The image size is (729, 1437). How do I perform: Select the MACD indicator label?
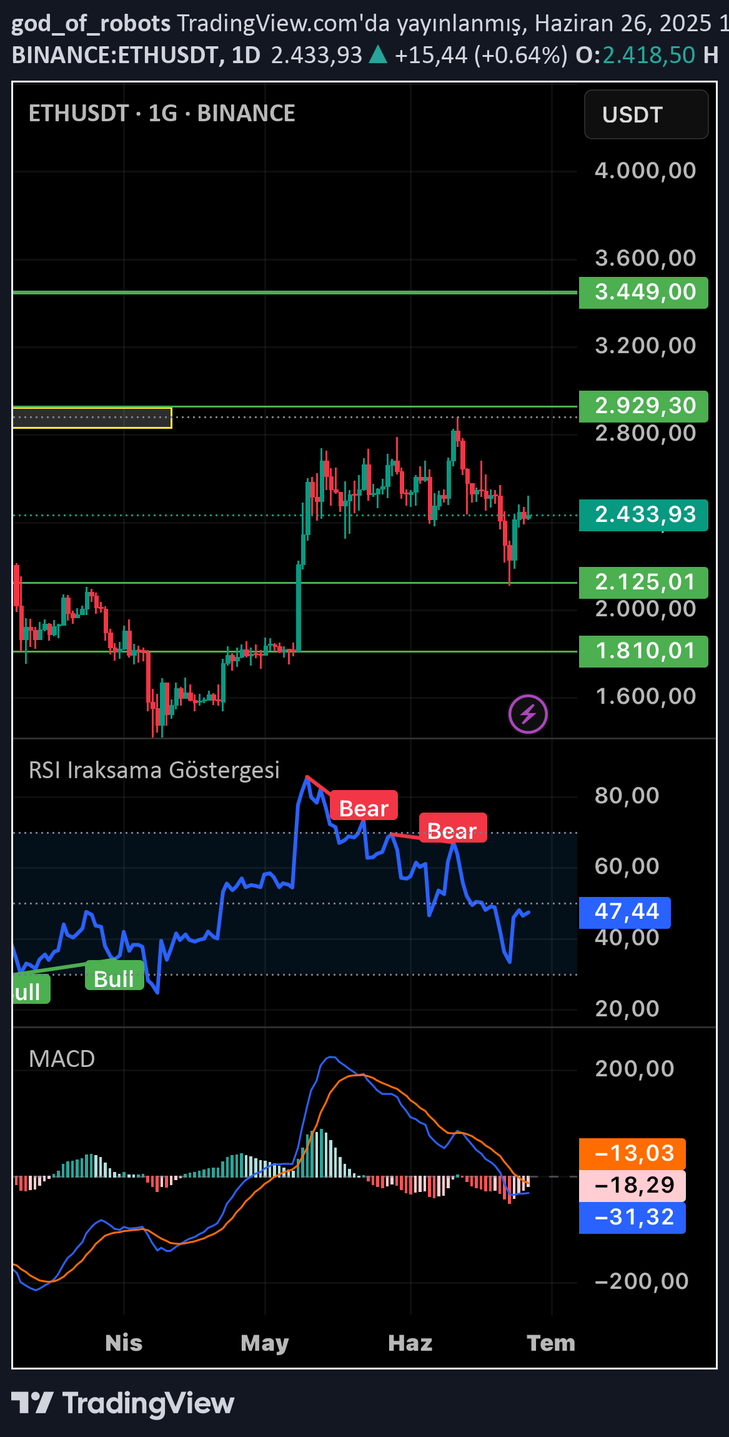62,1059
